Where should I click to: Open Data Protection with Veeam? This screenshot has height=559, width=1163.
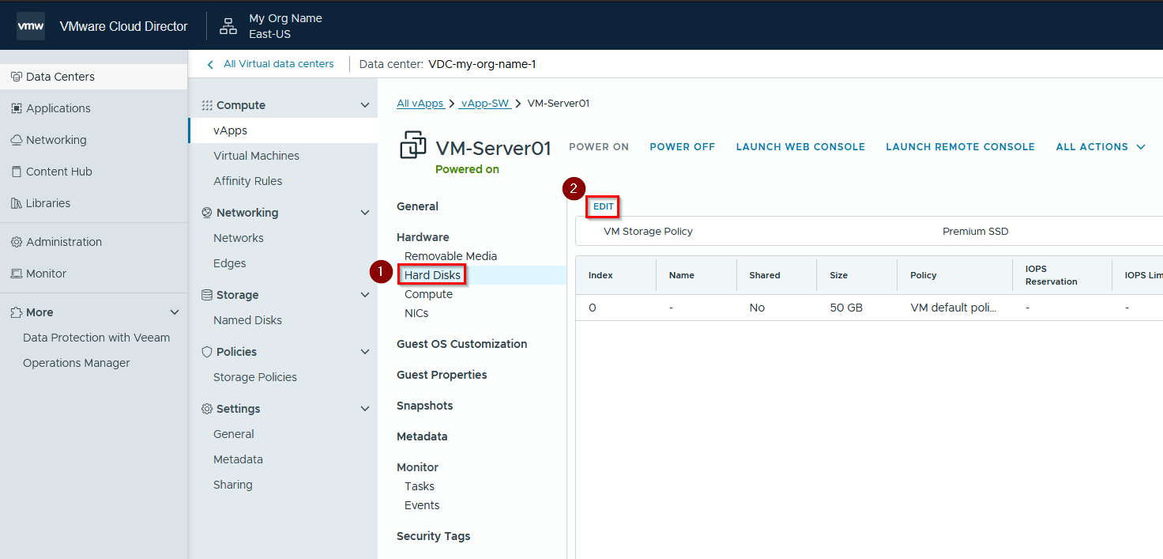point(96,338)
